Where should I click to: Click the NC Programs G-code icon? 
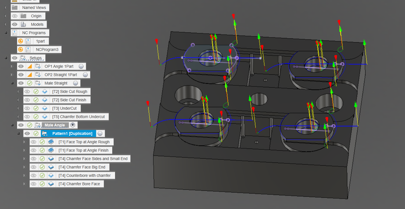(15, 33)
